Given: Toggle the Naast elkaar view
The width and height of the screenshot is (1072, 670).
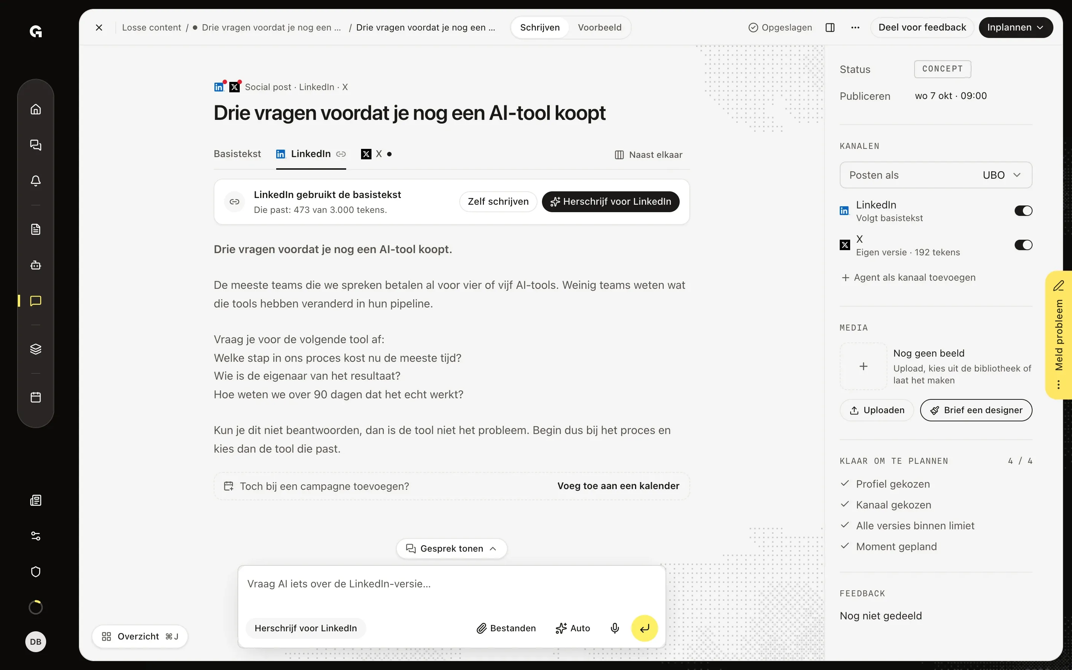Looking at the screenshot, I should [648, 154].
